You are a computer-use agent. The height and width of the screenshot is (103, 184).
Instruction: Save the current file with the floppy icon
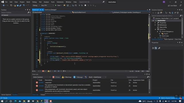18,5
